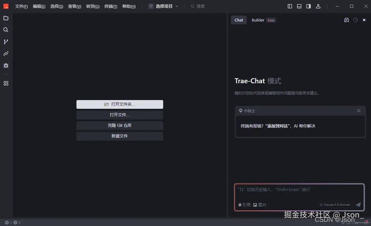Maximize the Trae window
The width and height of the screenshot is (371, 226).
[x=352, y=6]
